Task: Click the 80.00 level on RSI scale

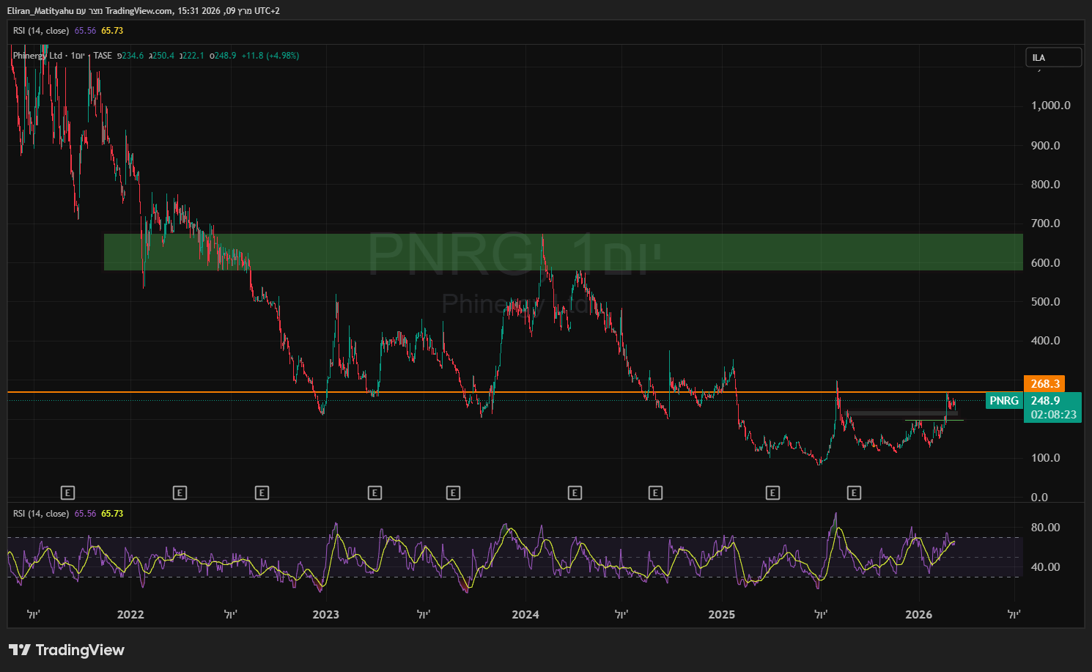Action: pos(1045,528)
